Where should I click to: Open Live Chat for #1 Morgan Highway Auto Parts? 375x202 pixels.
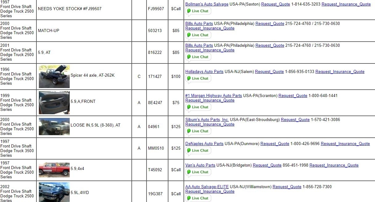(x=198, y=107)
